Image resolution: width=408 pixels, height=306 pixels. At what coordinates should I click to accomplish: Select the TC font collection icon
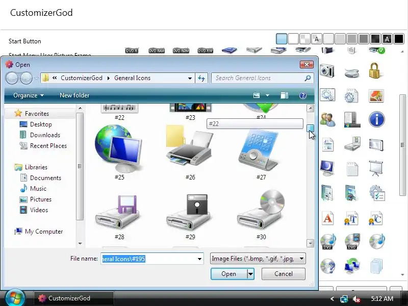(x=376, y=218)
